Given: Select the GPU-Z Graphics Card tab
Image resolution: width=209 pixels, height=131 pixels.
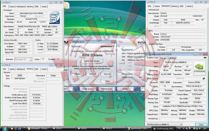Looking at the screenshot, I should (x=152, y=58).
